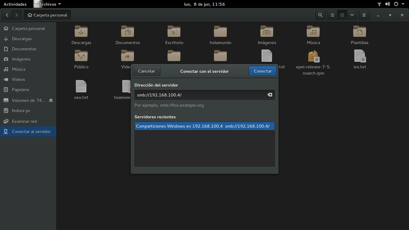Switch to grid view
The width and height of the screenshot is (409, 230).
pos(342,15)
